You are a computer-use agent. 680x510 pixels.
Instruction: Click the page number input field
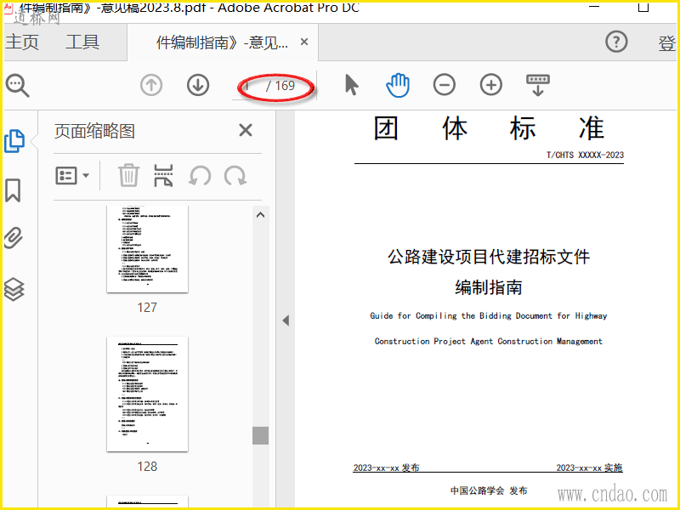click(248, 86)
